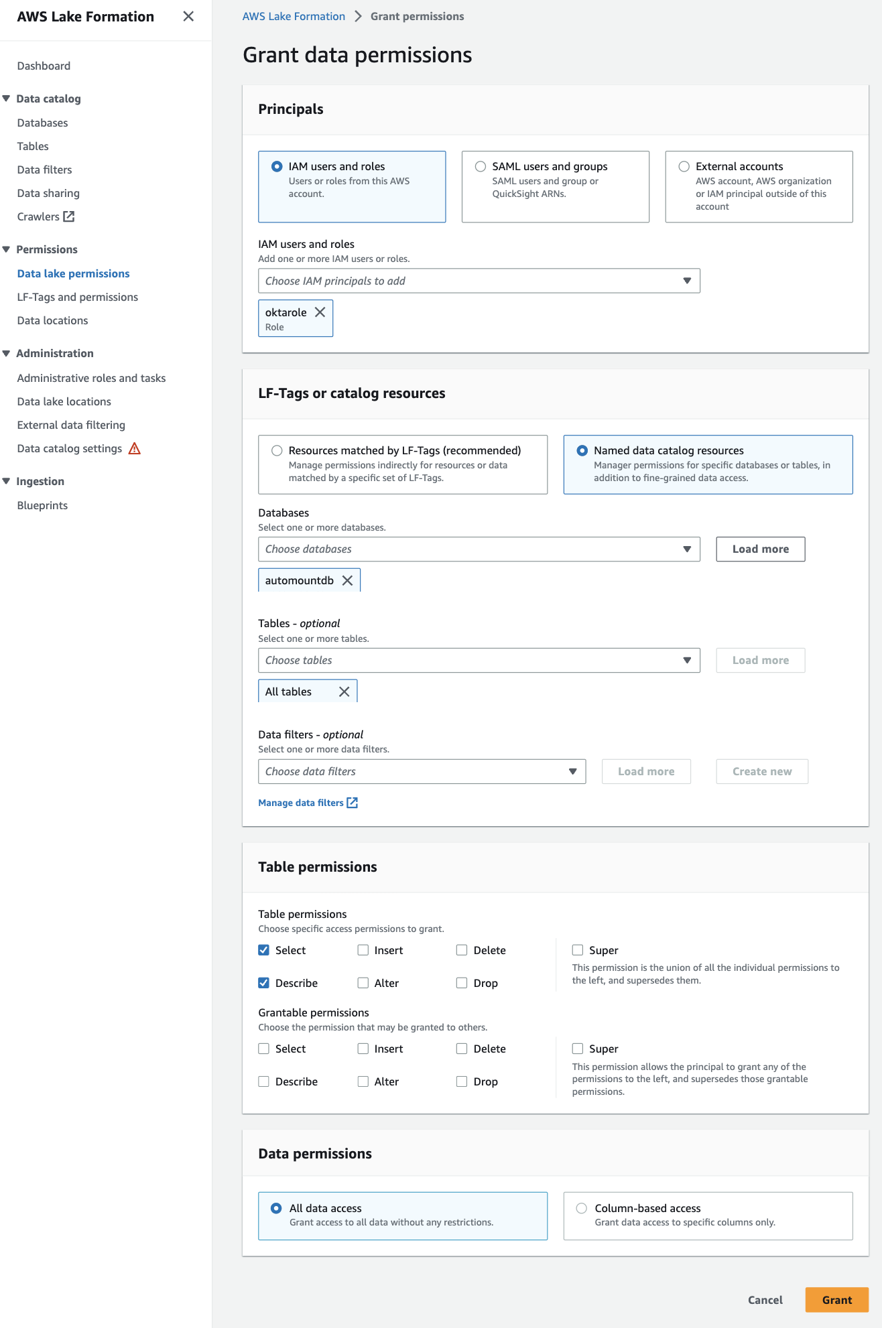Enable the Insert table permission checkbox
Screen dimensions: 882x1328
pos(363,950)
